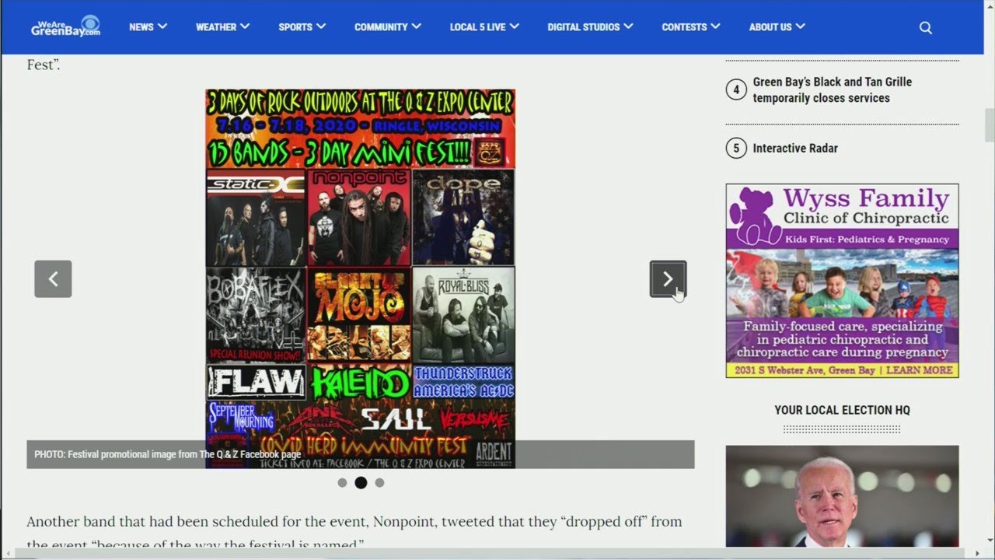Open the site search magnifier icon

(925, 27)
